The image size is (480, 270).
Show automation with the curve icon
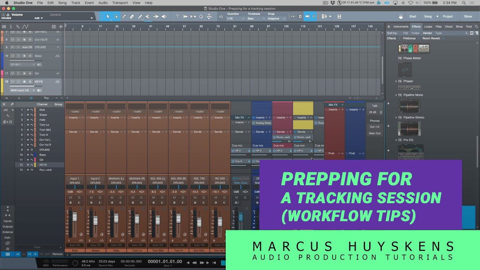pyautogui.click(x=25, y=27)
